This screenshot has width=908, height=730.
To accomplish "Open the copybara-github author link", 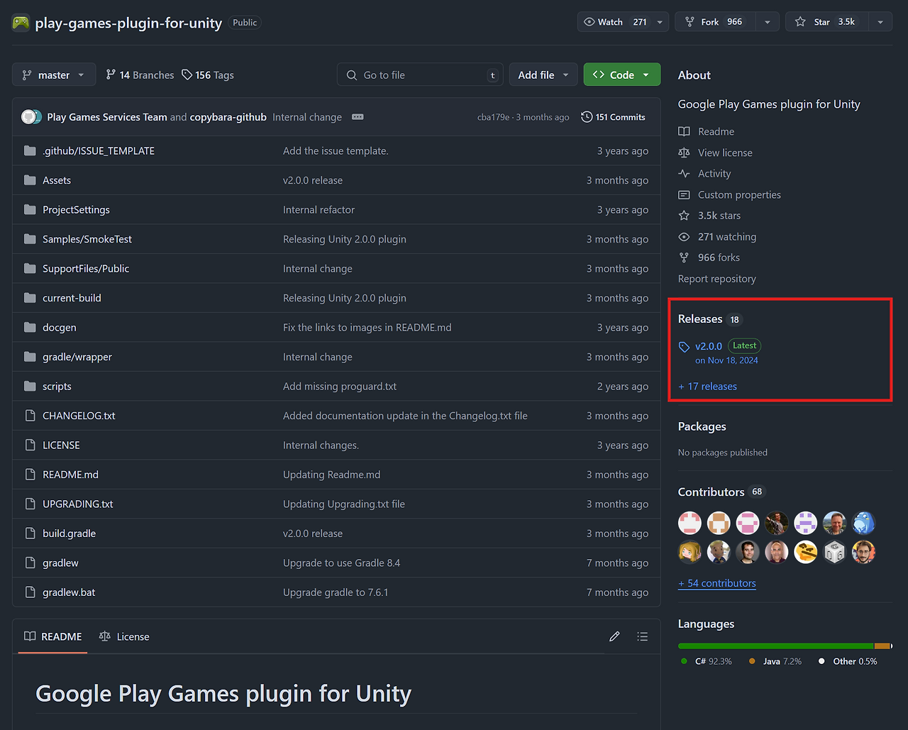I will [x=228, y=117].
